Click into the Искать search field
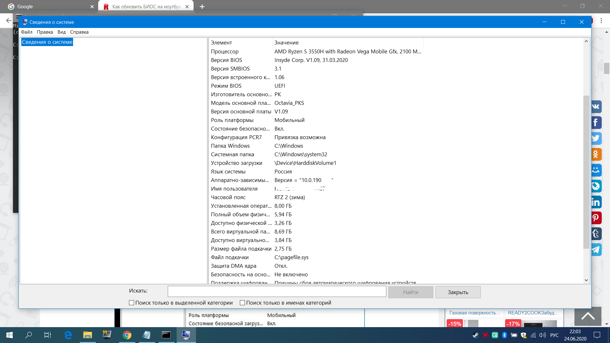 pyautogui.click(x=277, y=292)
